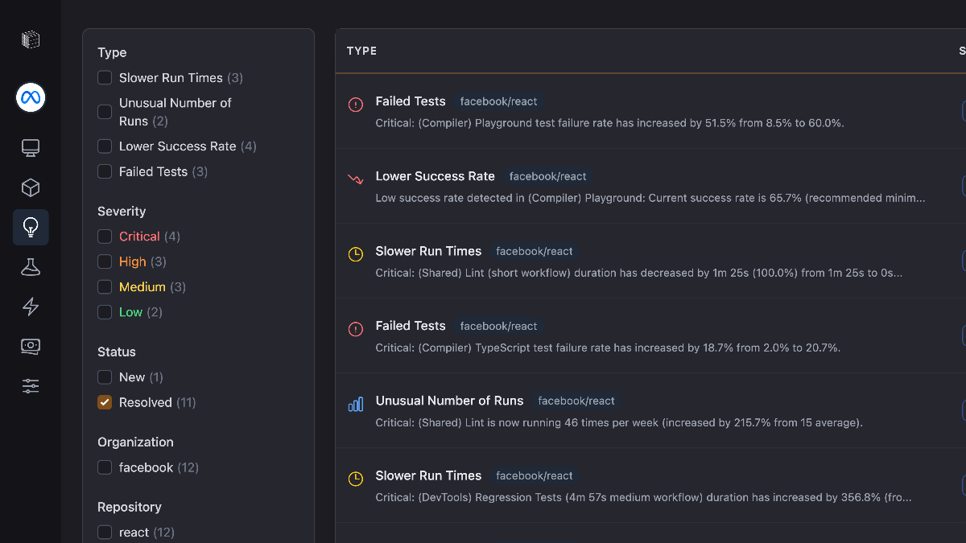Click the Severity filter section heading
The width and height of the screenshot is (966, 543).
click(122, 212)
